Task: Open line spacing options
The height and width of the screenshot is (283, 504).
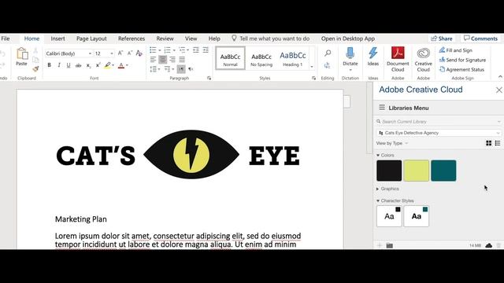Action: click(154, 69)
